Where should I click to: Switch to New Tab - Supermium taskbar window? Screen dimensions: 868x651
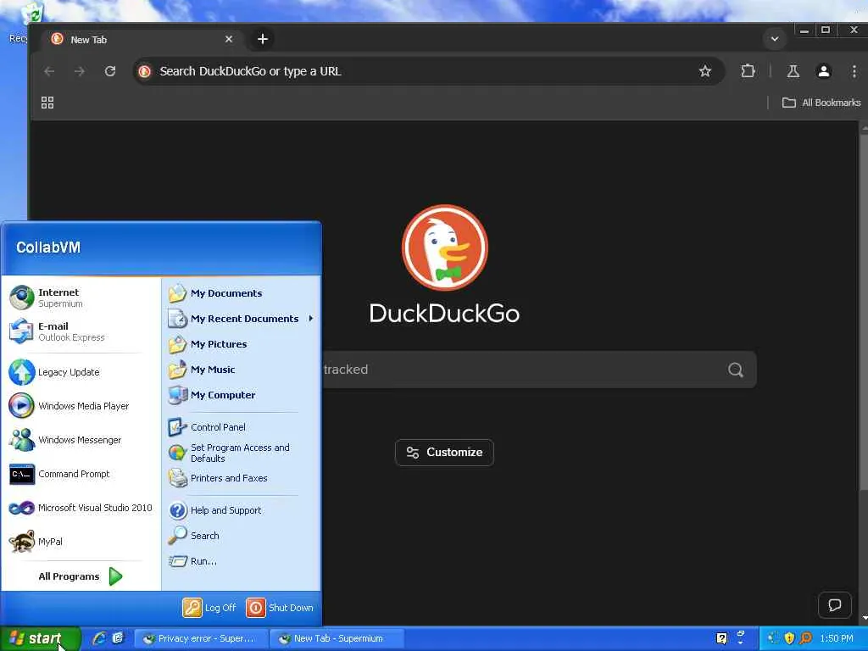click(x=337, y=639)
